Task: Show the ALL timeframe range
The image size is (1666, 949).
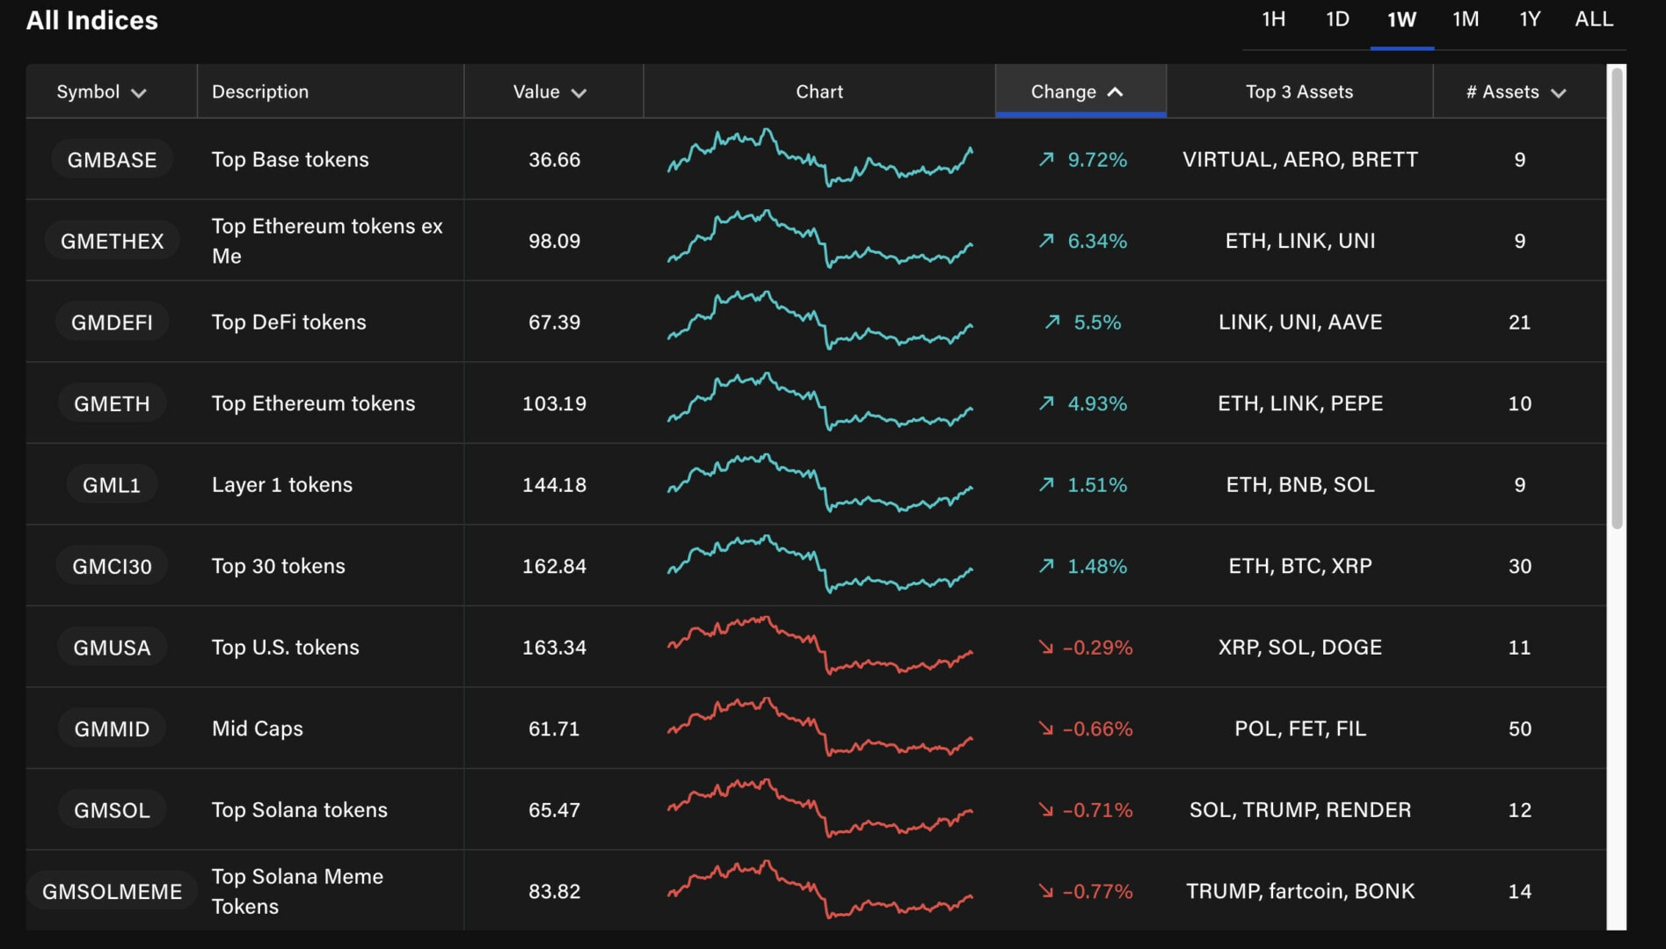Action: pyautogui.click(x=1593, y=19)
